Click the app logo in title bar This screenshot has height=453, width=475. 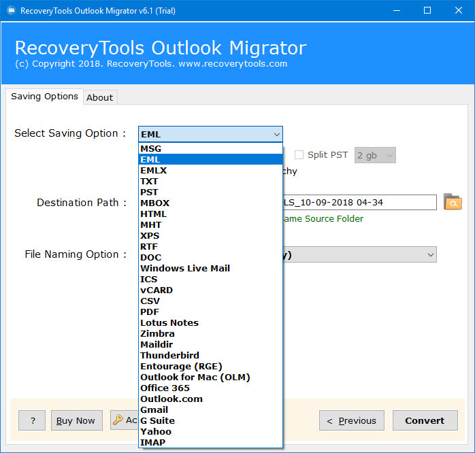pos(10,10)
